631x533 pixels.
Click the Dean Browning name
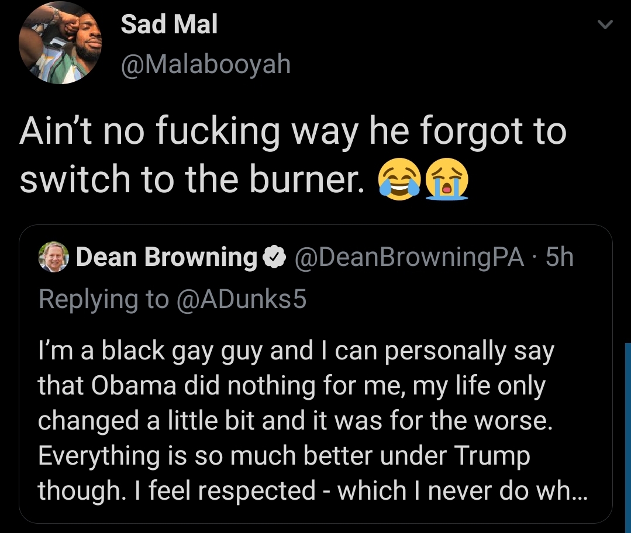tap(166, 257)
